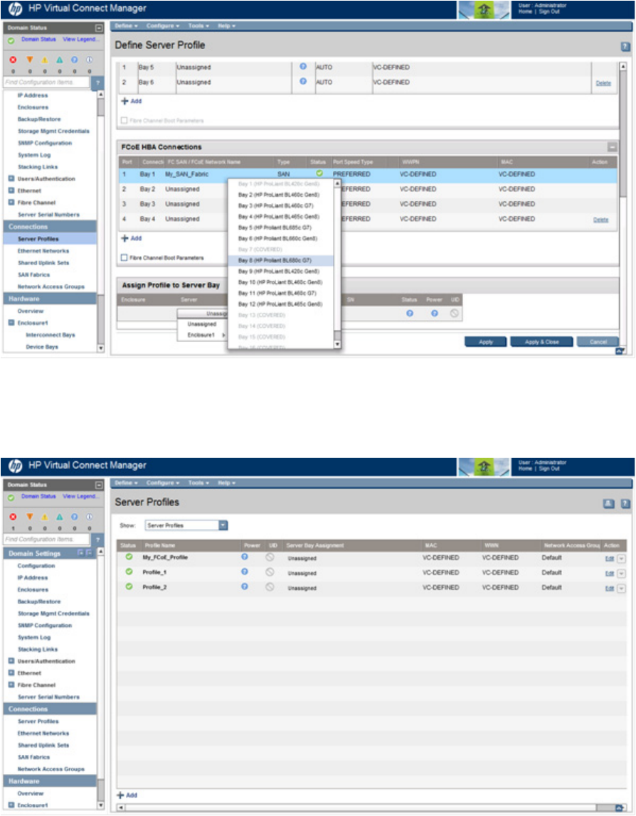Image resolution: width=636 pixels, height=816 pixels.
Task: Click Delete link in Bay 4 row
Action: 600,220
